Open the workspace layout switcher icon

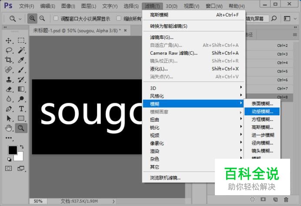coord(287,19)
